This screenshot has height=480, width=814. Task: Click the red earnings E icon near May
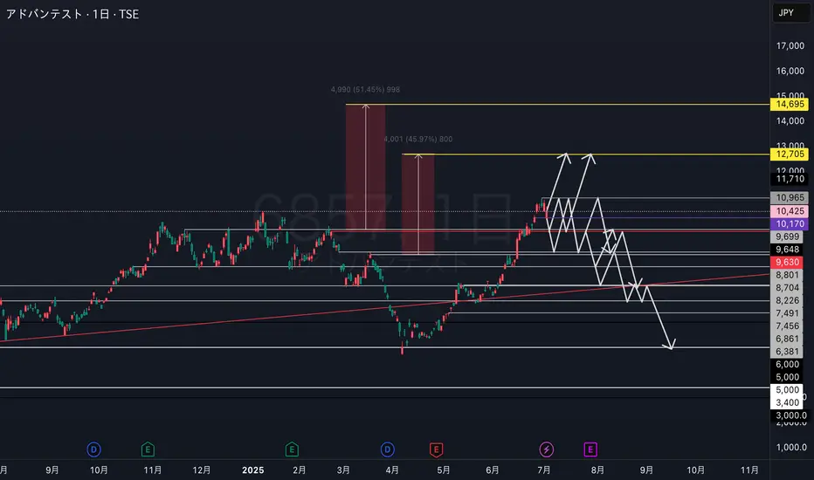click(436, 449)
